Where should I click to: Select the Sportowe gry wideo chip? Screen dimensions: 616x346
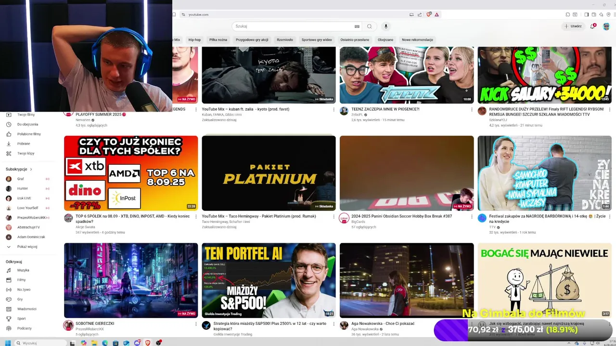317,40
